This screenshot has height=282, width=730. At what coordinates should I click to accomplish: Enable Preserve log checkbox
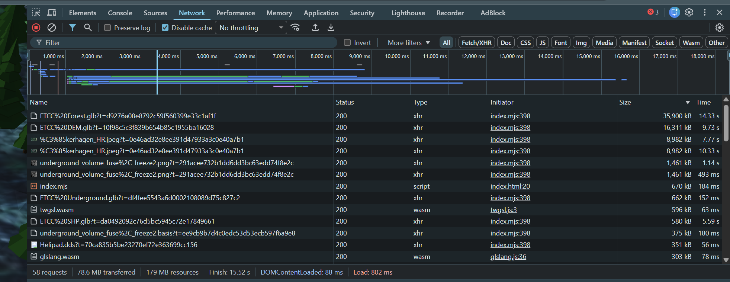point(107,28)
